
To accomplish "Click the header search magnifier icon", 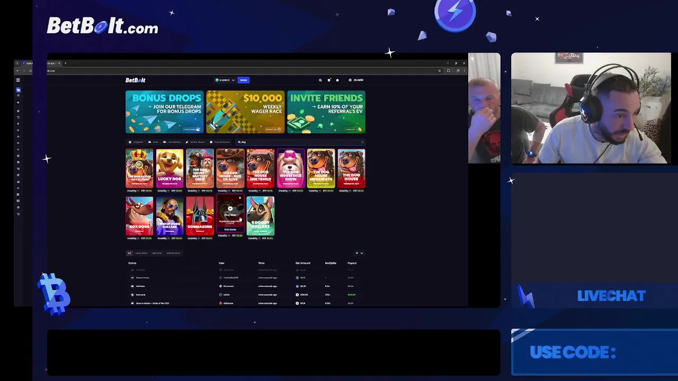I will coord(320,80).
